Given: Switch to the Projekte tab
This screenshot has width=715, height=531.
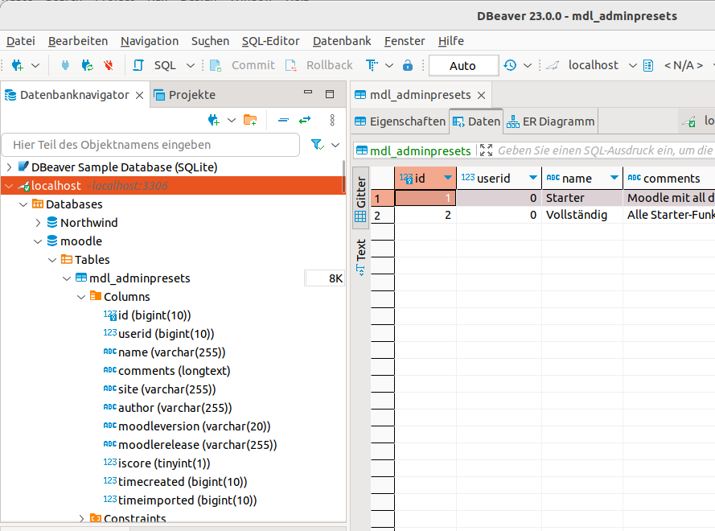Looking at the screenshot, I should point(185,95).
